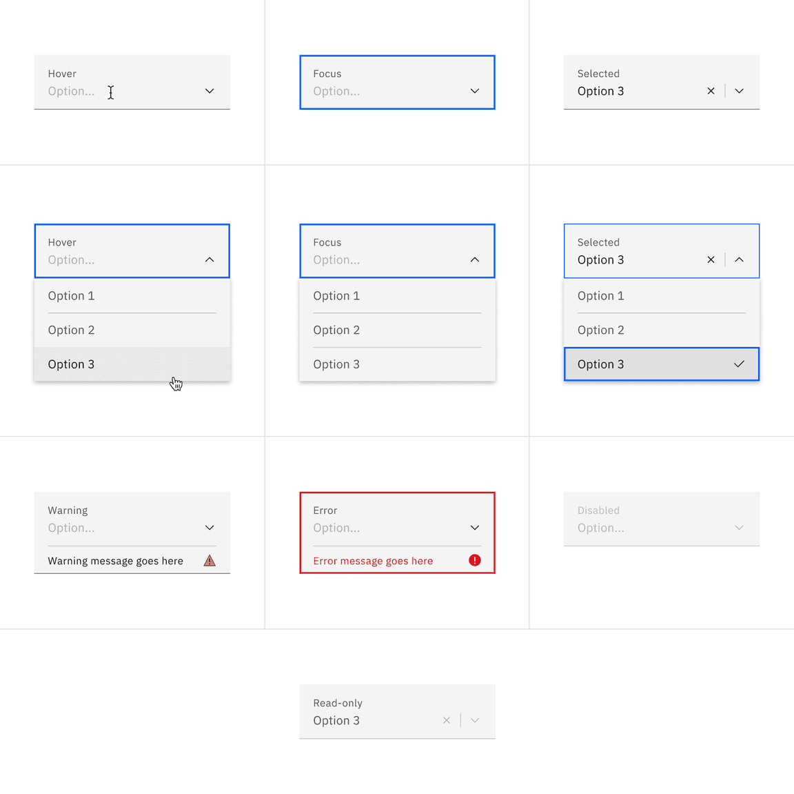Click the X icon in the expanded Selected dropdown
The width and height of the screenshot is (794, 794).
tap(711, 259)
